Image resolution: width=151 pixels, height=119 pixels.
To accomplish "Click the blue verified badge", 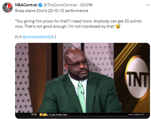I will (x=40, y=5).
